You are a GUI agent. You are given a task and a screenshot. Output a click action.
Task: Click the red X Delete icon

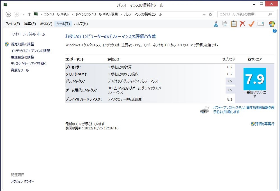[x=242, y=24]
